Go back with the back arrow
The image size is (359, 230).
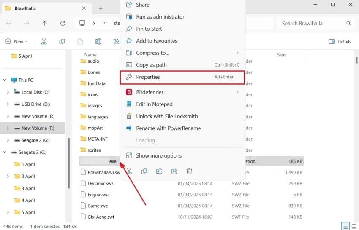click(8, 23)
